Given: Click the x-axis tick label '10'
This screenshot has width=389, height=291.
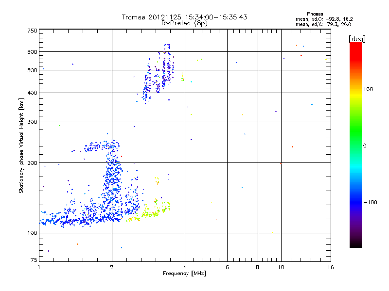Looking at the screenshot, I should 281,267.
